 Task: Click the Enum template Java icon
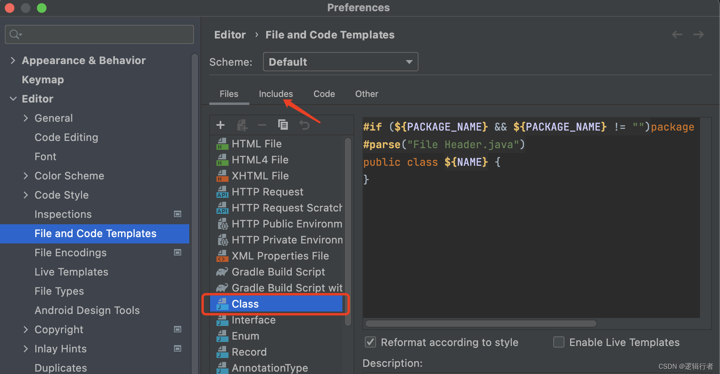222,336
